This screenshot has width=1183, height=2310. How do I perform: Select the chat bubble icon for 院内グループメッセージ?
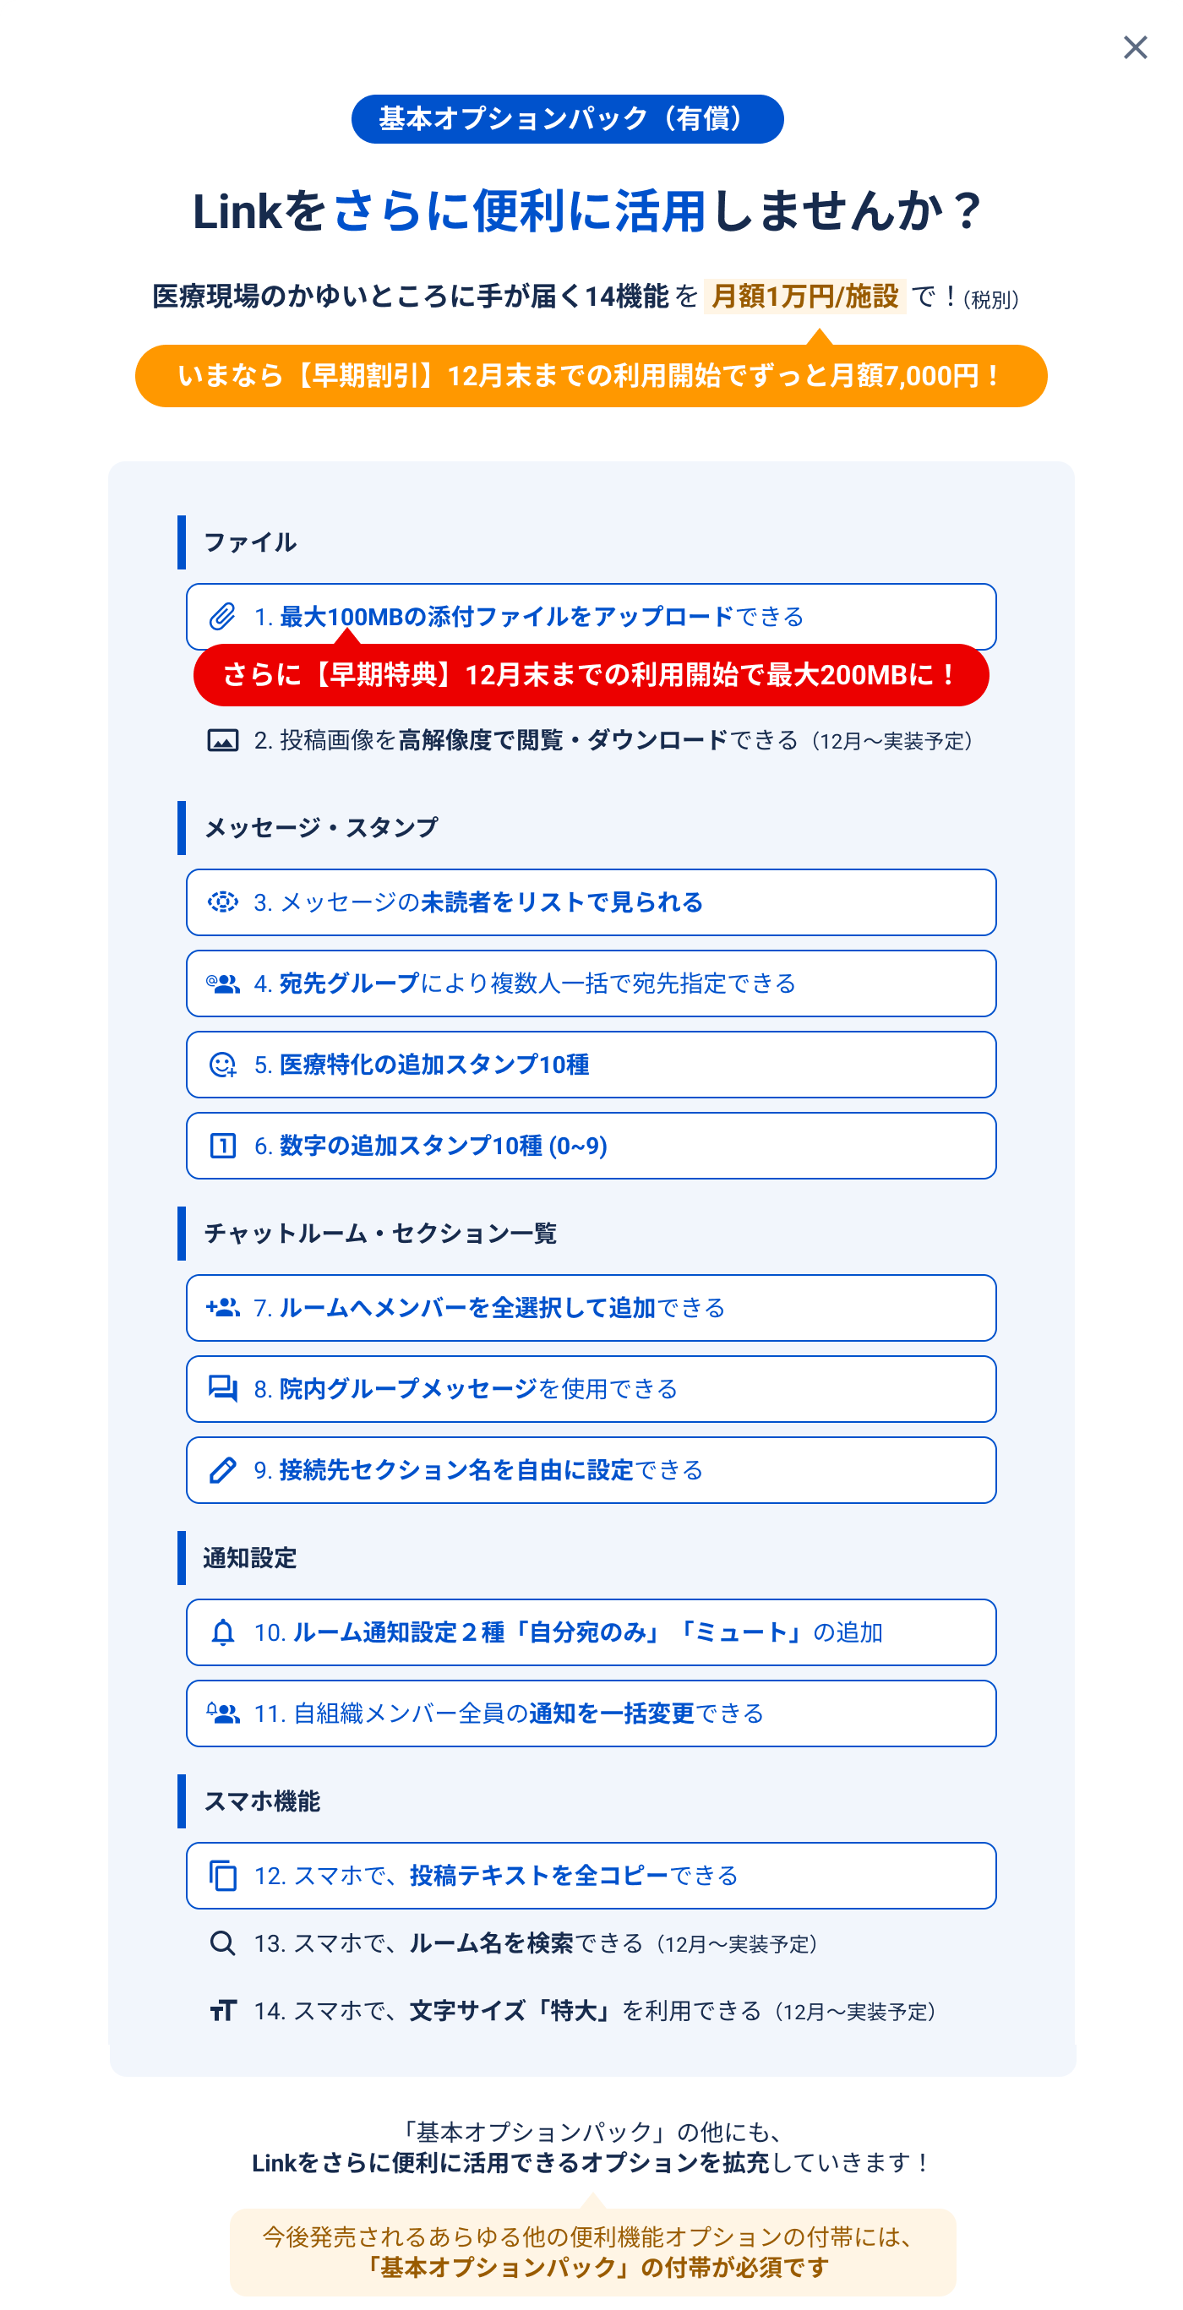[221, 1388]
